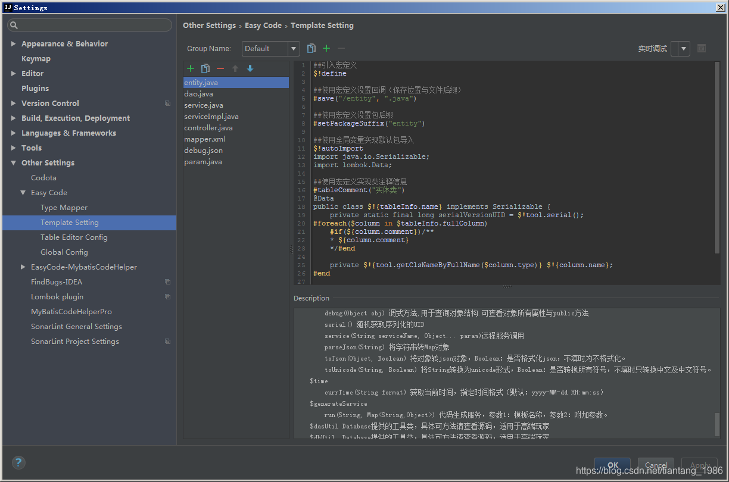729x482 pixels.
Task: Expand the Version Control node
Action: [14, 104]
